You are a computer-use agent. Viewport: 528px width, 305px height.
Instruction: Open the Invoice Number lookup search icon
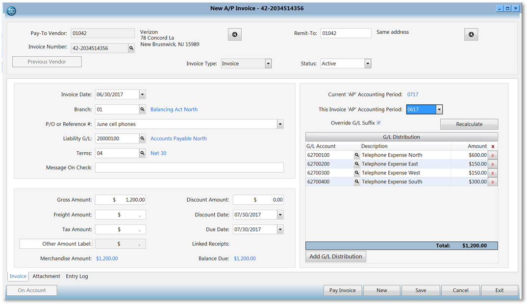point(131,48)
